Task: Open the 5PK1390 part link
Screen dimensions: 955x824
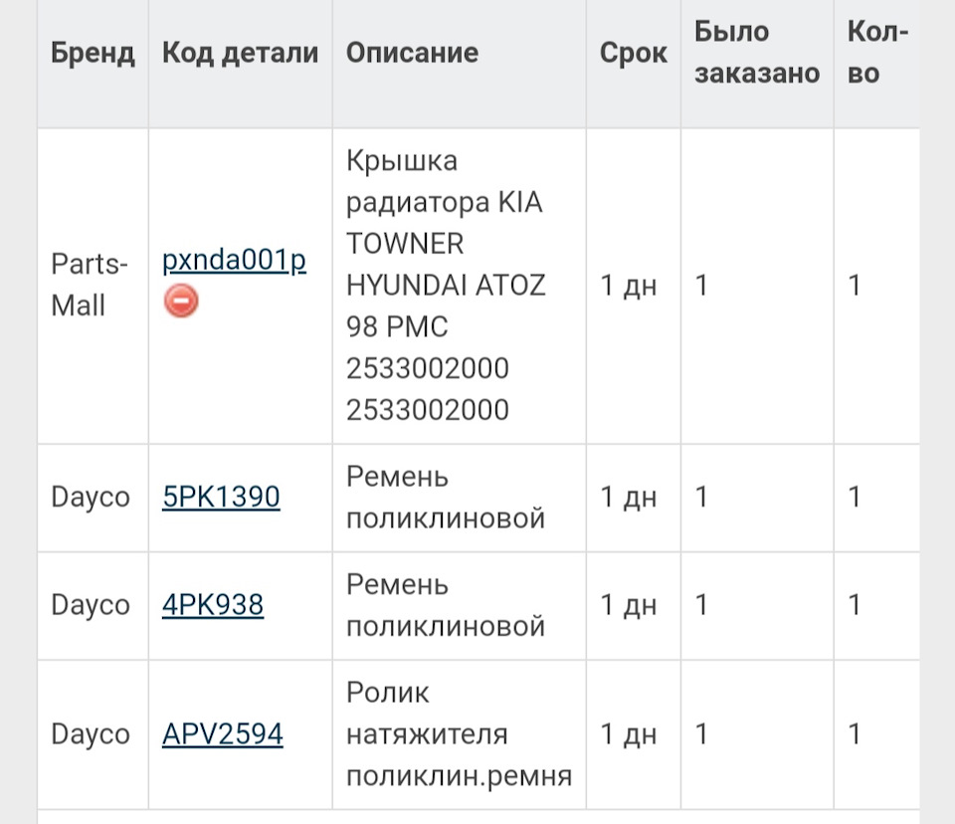Action: (x=221, y=497)
